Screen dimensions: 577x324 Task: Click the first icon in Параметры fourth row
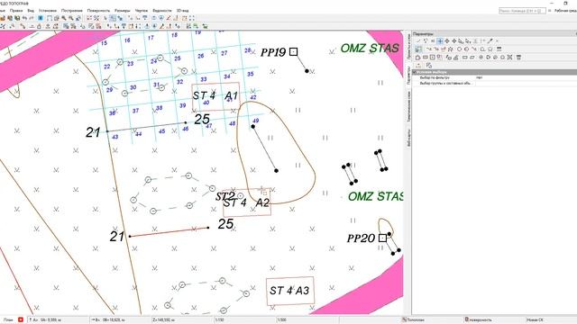[418, 66]
